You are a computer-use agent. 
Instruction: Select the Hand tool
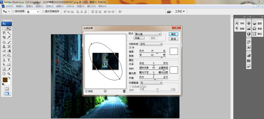[x=4, y=74]
